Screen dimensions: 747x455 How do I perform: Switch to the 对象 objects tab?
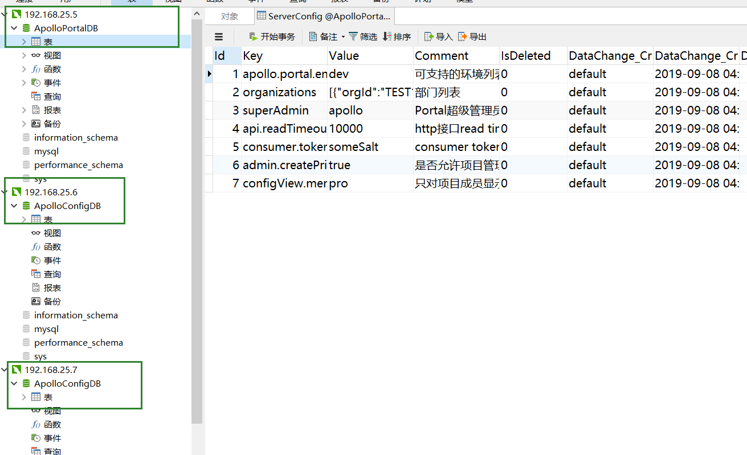point(230,17)
